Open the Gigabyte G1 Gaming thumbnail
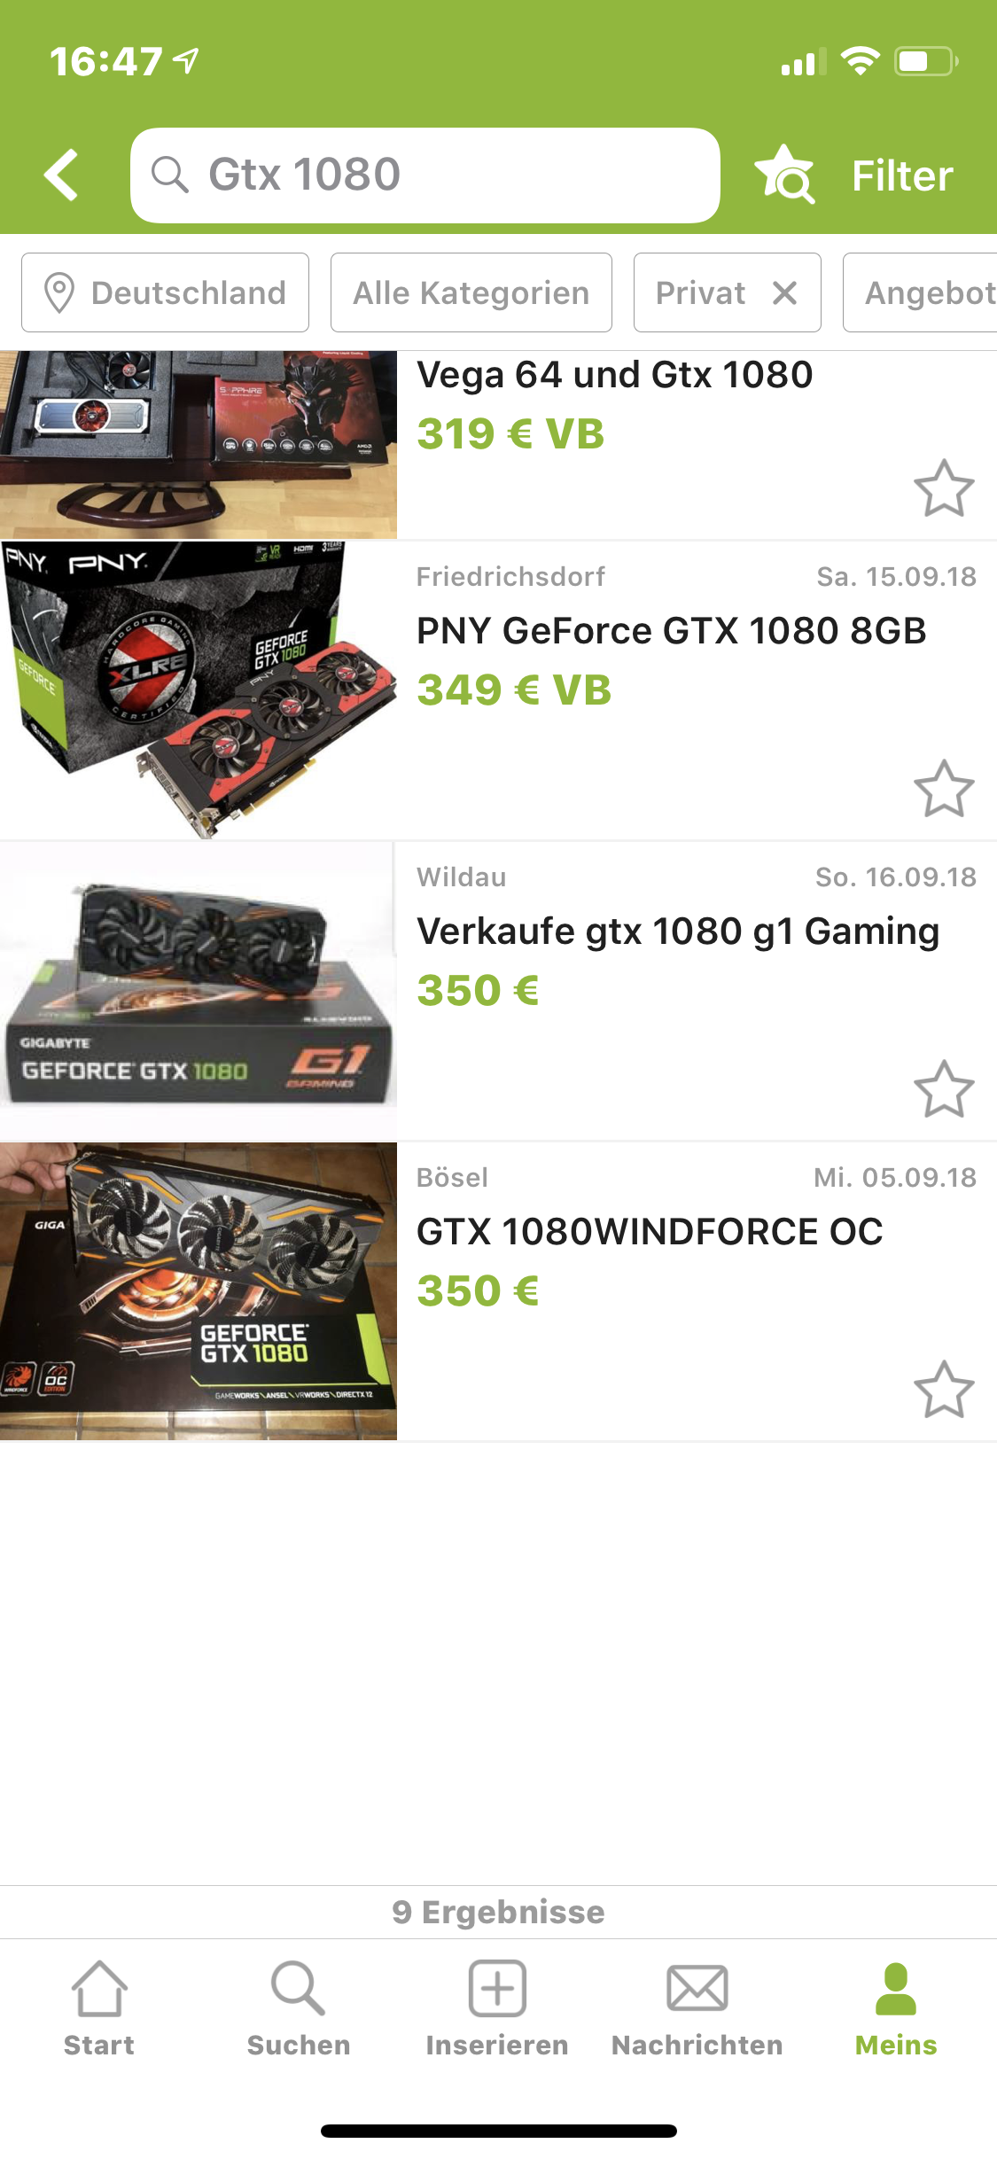Screen dimensions: 997x2159 point(199,991)
